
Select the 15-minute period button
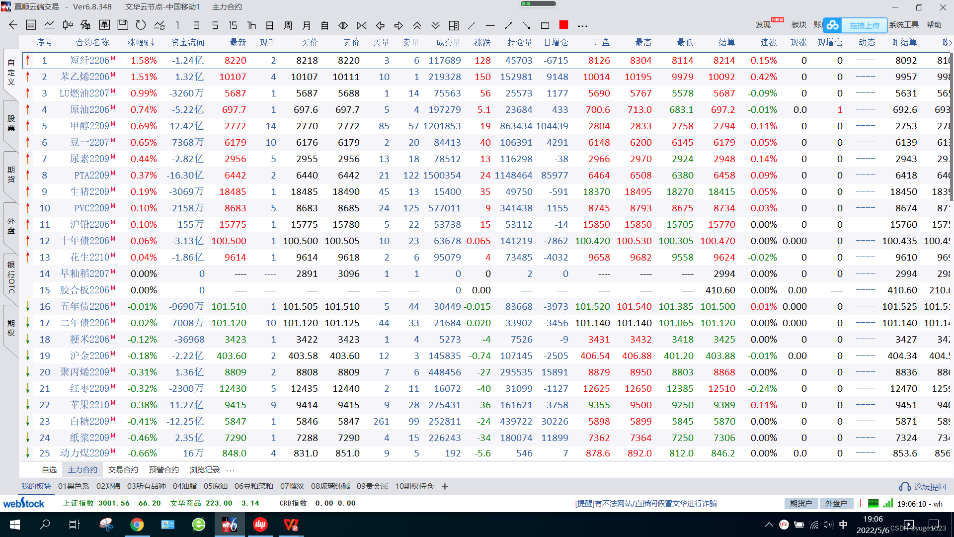click(233, 25)
